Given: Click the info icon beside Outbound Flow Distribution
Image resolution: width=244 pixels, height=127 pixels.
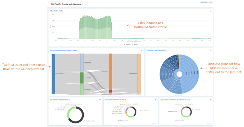Looking at the screenshot, I should click(x=167, y=50).
